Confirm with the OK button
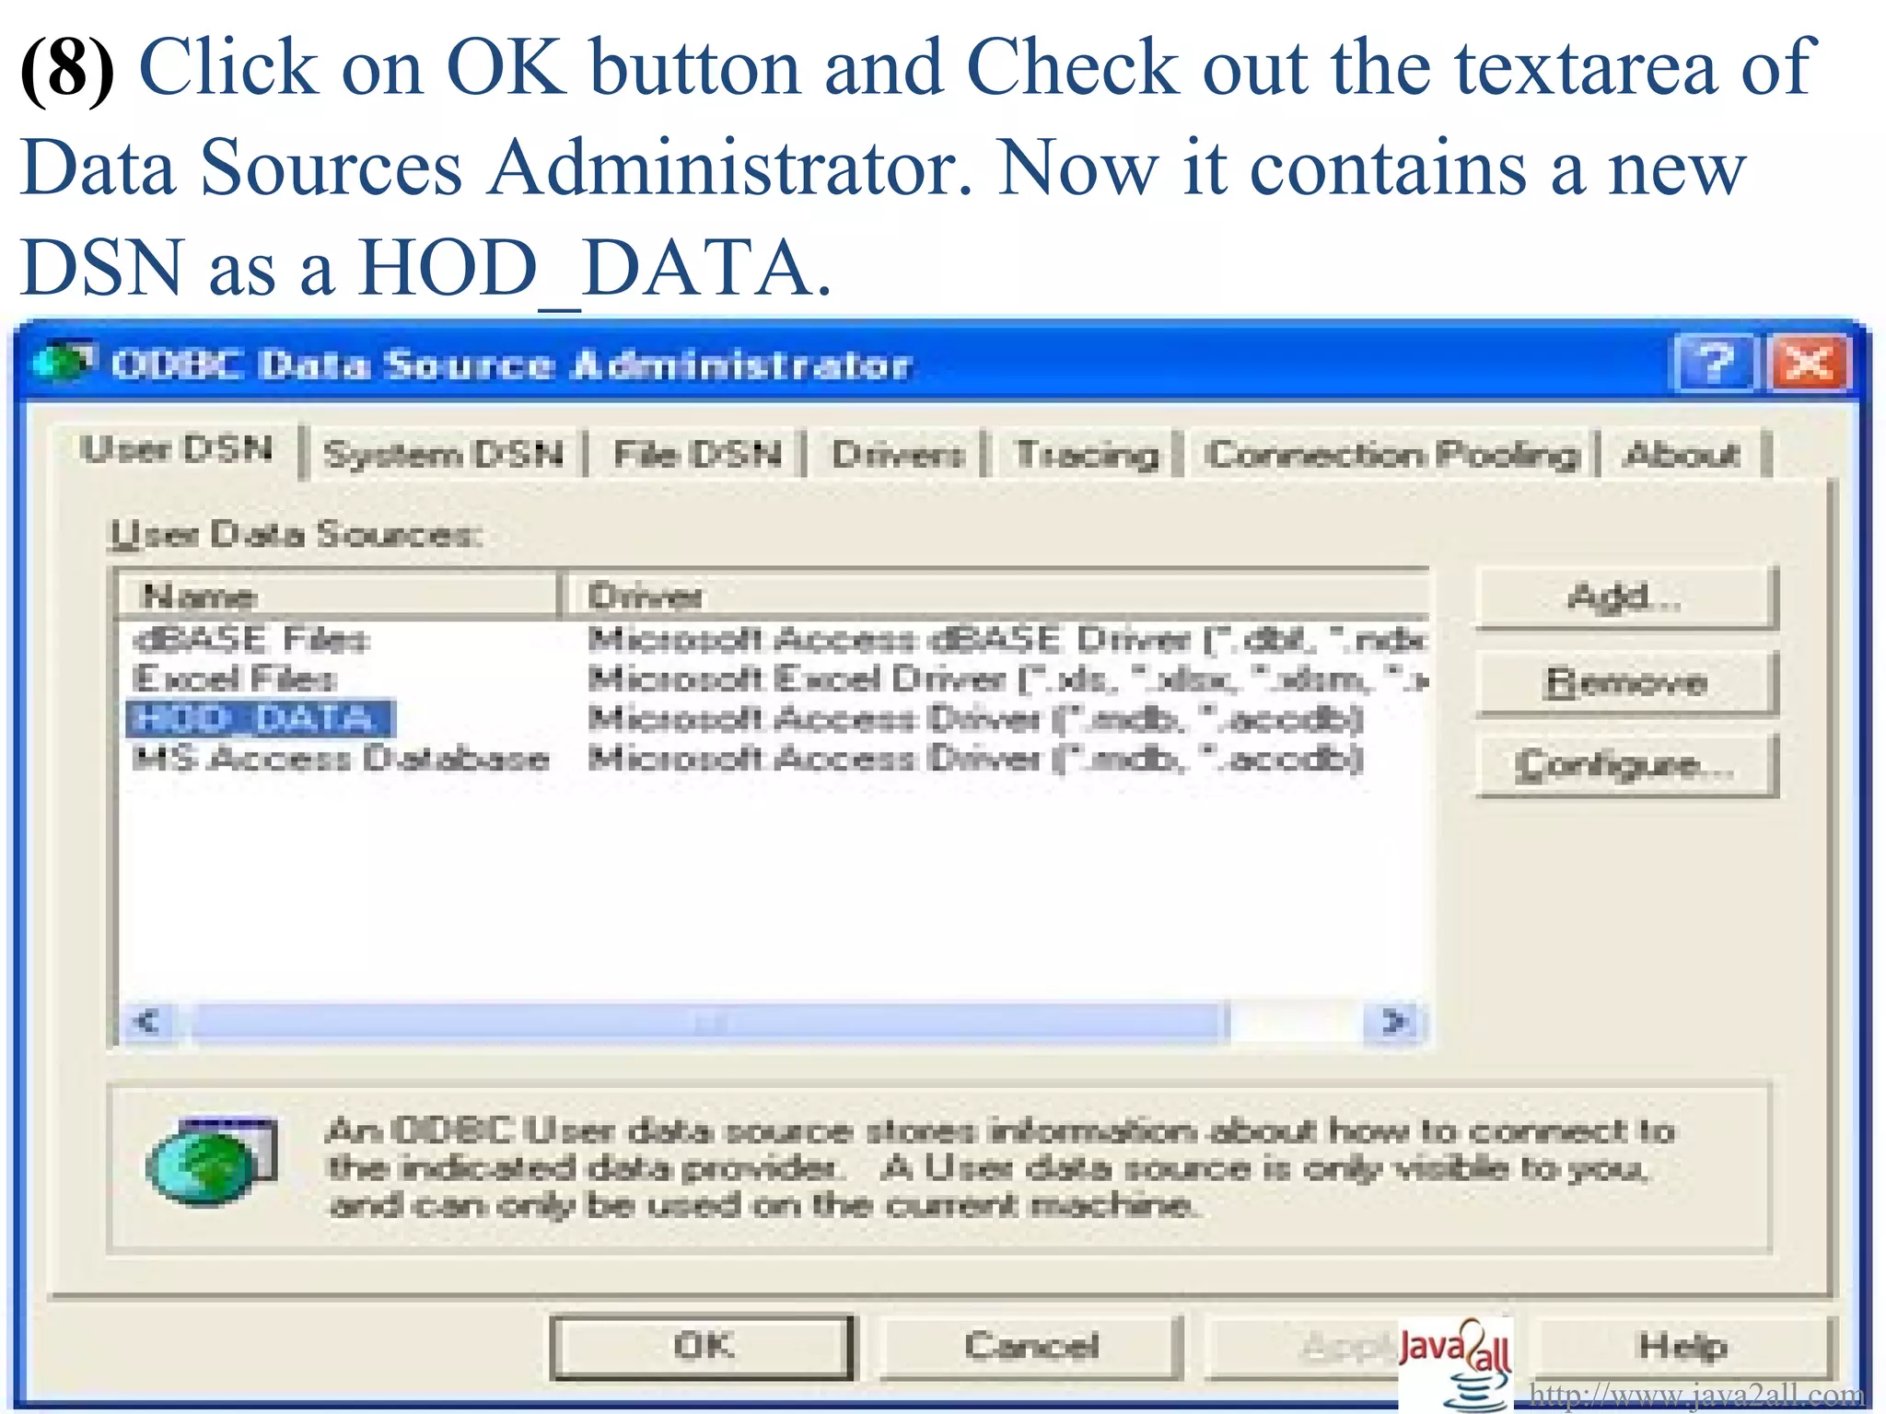The height and width of the screenshot is (1414, 1886). pyautogui.click(x=703, y=1347)
